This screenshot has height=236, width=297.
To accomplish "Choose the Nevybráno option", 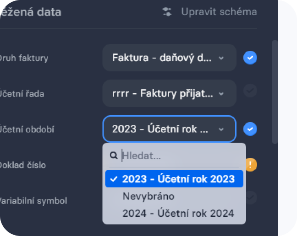I will [x=148, y=196].
